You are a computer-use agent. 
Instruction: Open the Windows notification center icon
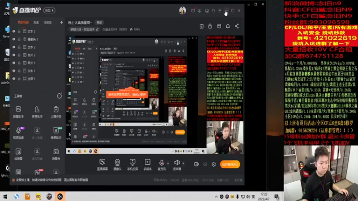(x=277, y=197)
